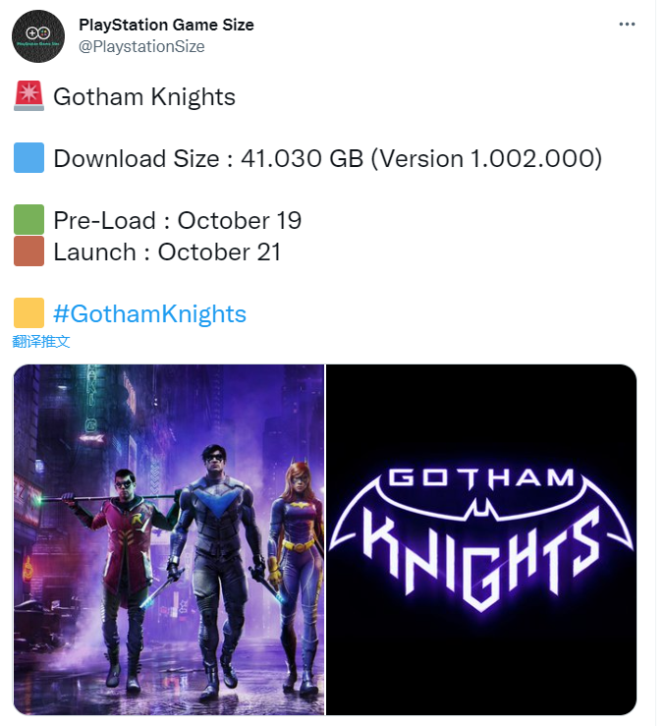Open the #GothamKnights hashtag
Image resolution: width=666 pixels, height=726 pixels.
[149, 313]
